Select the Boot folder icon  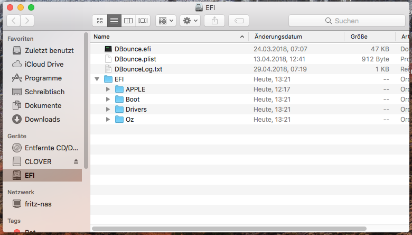point(119,99)
